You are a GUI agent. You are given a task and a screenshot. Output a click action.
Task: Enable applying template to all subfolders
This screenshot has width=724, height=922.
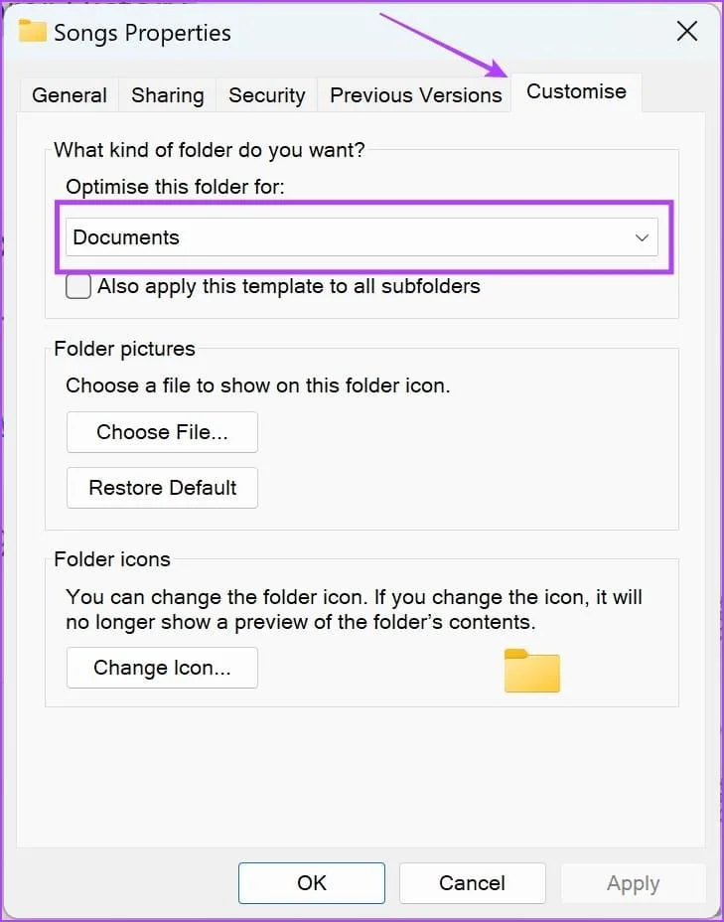78,287
